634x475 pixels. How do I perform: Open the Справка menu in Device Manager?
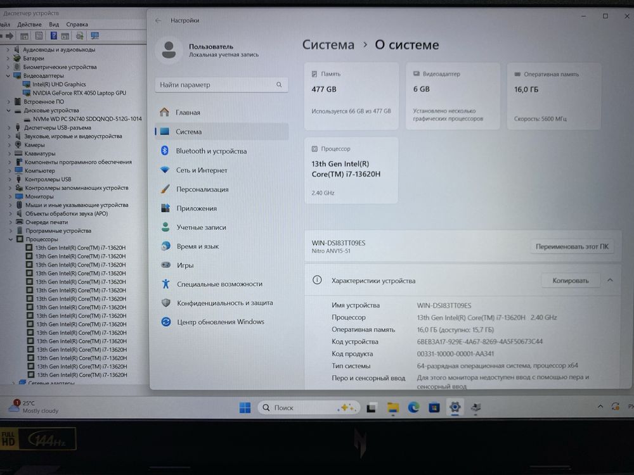click(77, 24)
